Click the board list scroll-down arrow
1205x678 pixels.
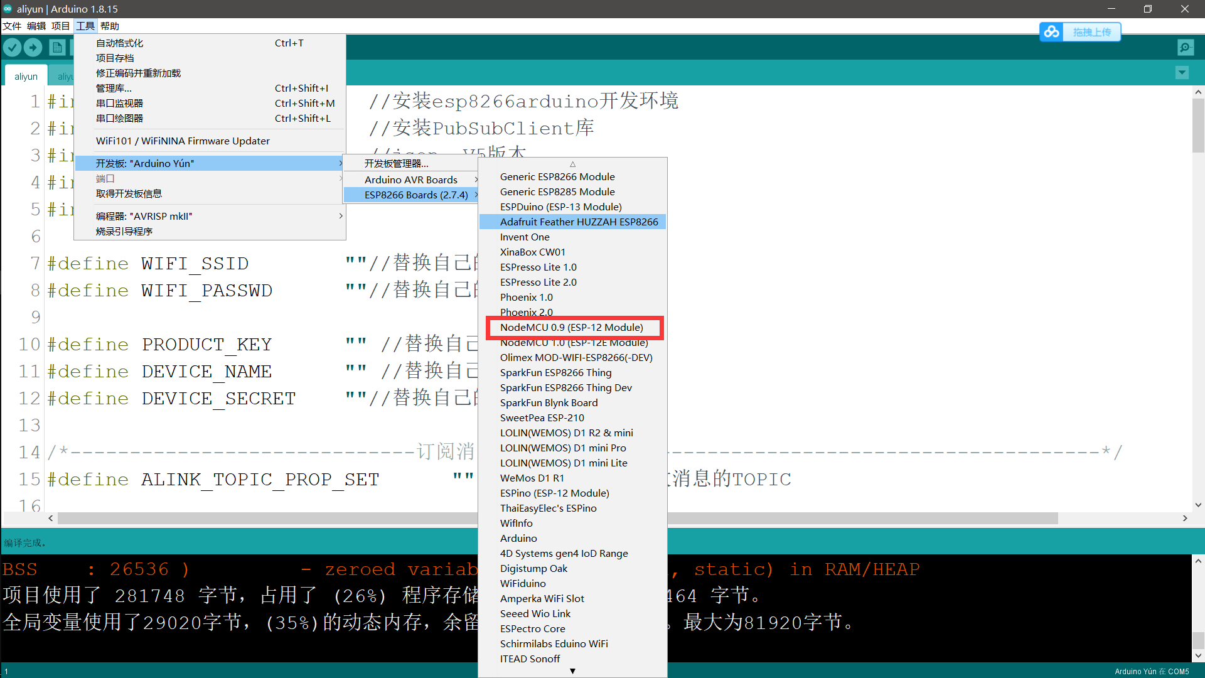point(572,671)
